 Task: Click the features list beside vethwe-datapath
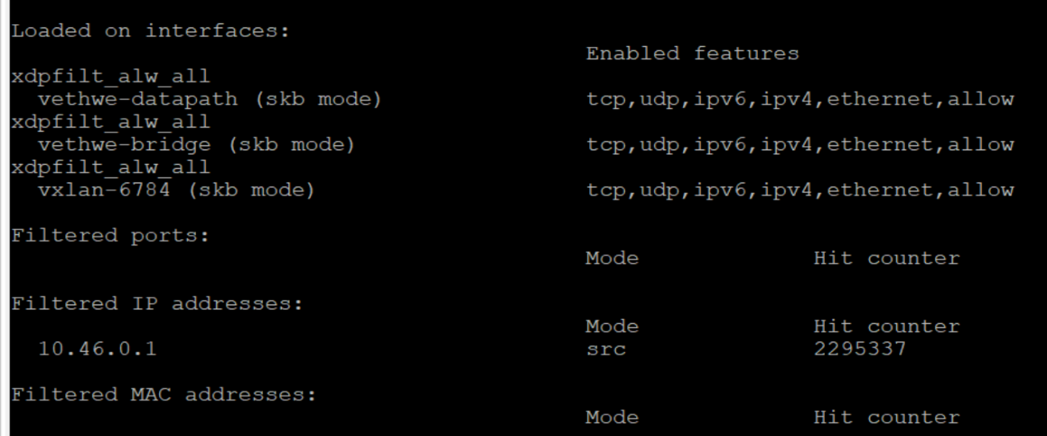pyautogui.click(x=799, y=99)
